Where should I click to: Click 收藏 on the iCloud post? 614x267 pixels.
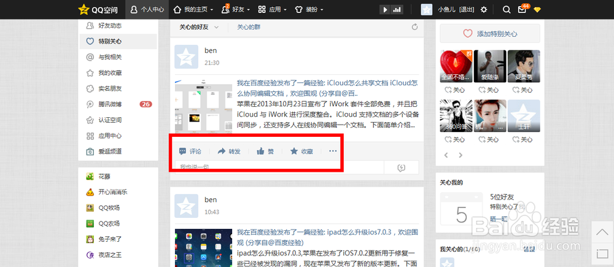[301, 152]
